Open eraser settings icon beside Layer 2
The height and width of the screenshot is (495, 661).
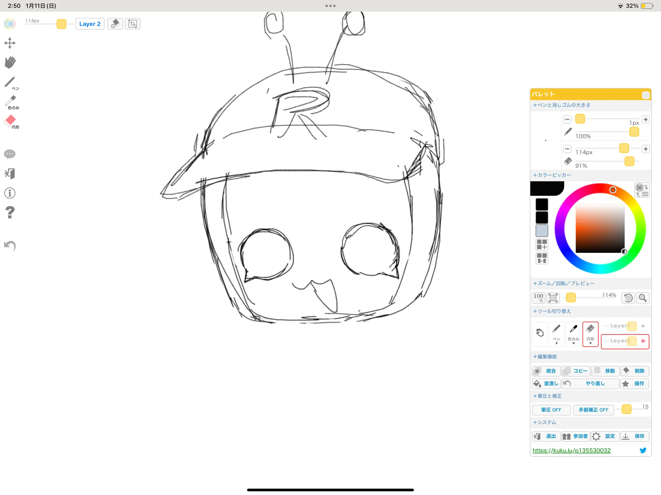click(x=115, y=24)
